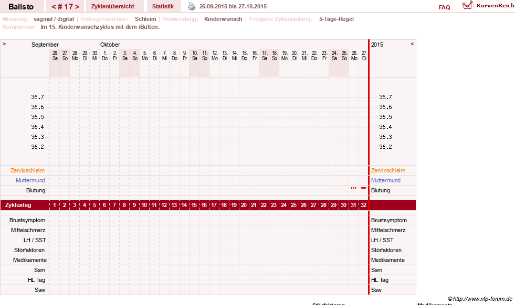Open the KurvenReich logo icon

click(x=467, y=5)
